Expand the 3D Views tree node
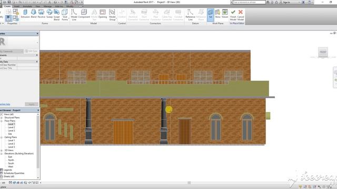Screen dimensions: 337x189 click(x=2, y=150)
